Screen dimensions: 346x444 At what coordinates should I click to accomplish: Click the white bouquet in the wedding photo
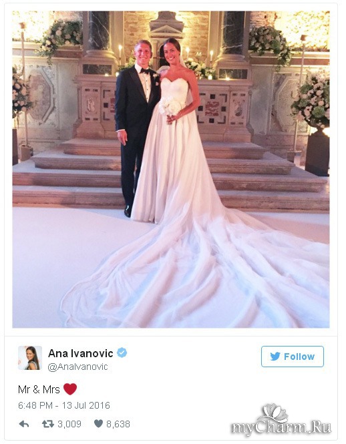(169, 106)
